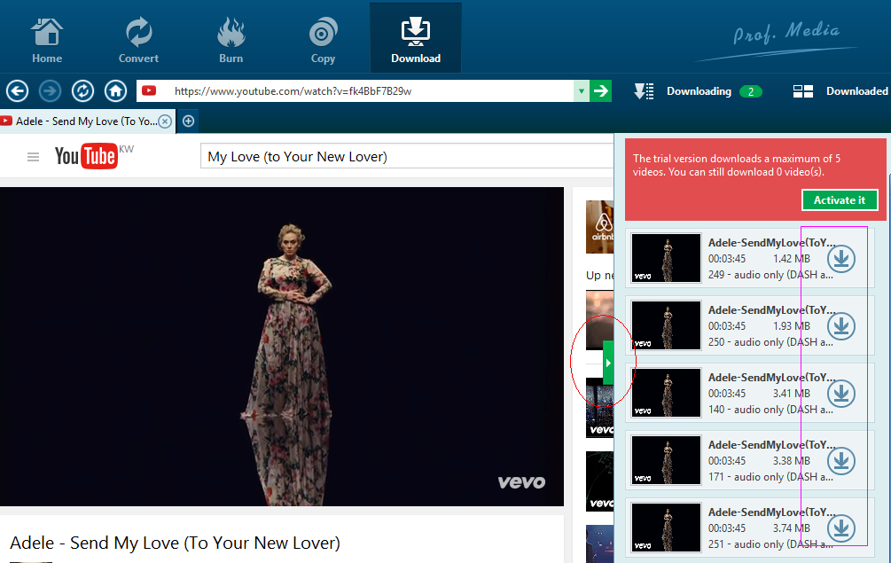The height and width of the screenshot is (563, 891).
Task: Open the Burn module
Action: (231, 40)
